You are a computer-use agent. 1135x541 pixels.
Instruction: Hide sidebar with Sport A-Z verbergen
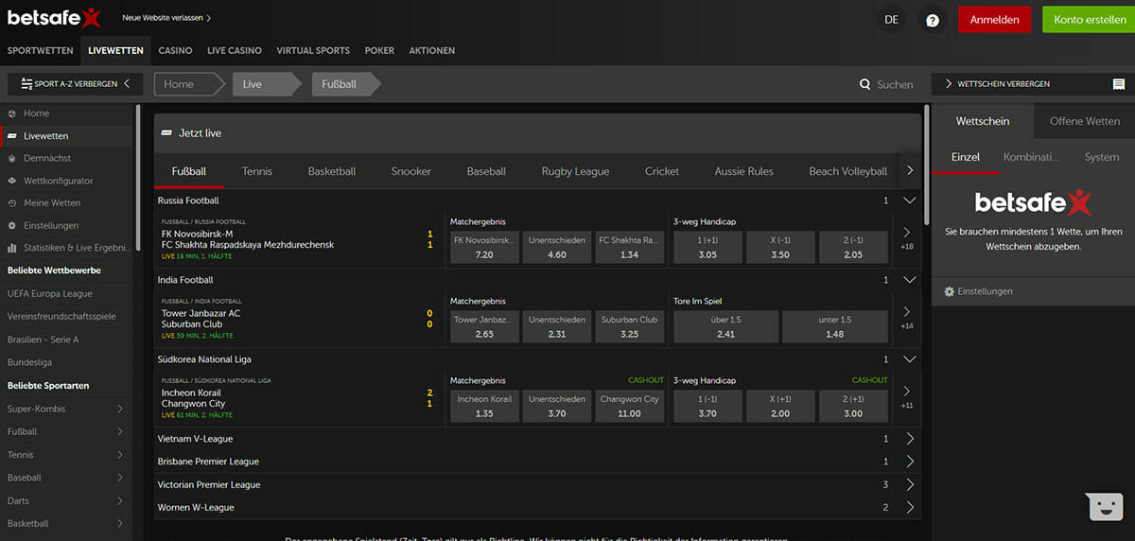74,84
